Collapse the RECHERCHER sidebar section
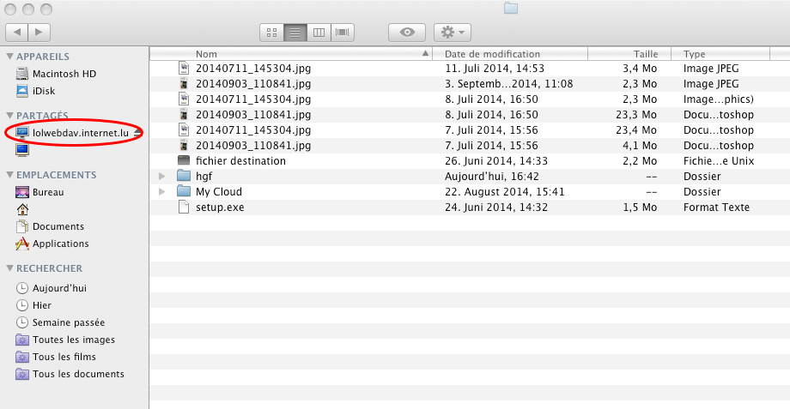 pyautogui.click(x=9, y=268)
